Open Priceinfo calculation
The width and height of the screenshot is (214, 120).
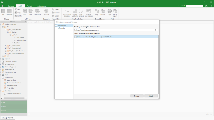tap(46, 12)
